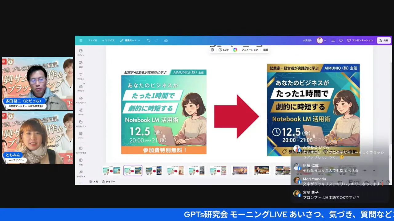Select the 素材 (Elements) sidebar icon
Screen dimensions: 394x221
[81, 64]
